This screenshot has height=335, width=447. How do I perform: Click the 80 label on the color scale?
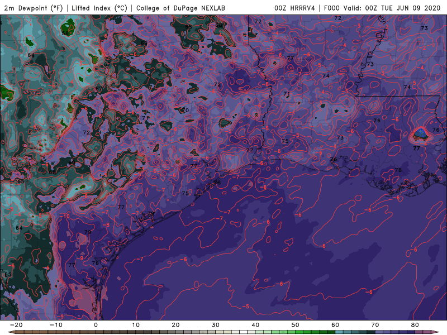tap(415, 325)
